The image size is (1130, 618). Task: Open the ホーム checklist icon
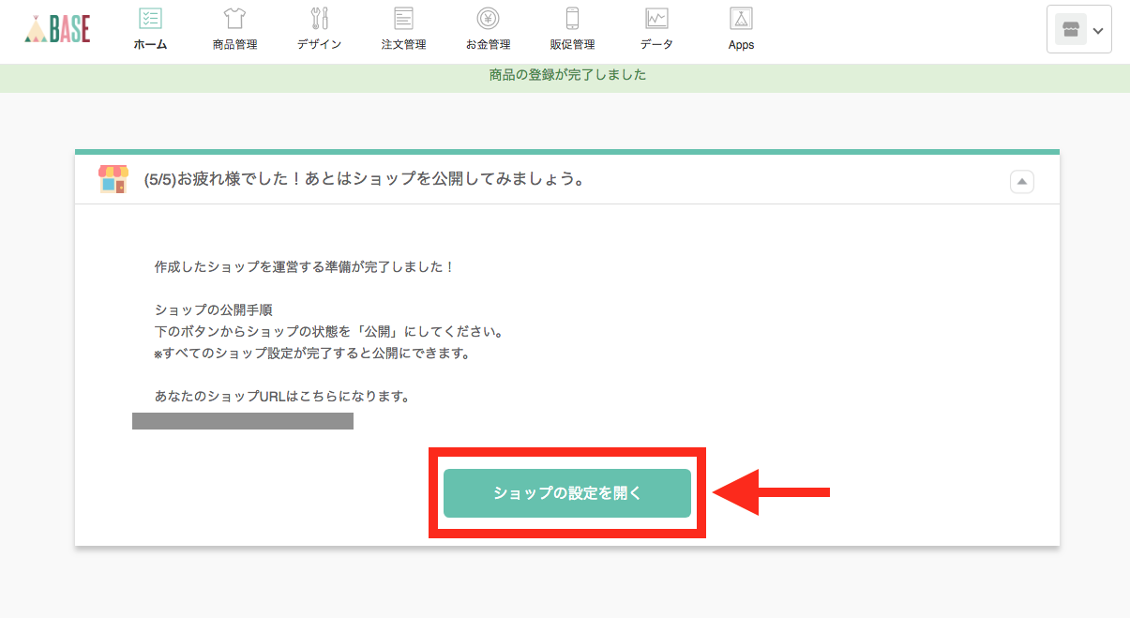coord(150,18)
